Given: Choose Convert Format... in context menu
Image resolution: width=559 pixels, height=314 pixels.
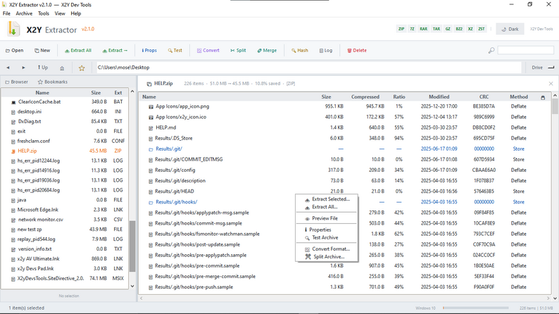Looking at the screenshot, I should click(x=327, y=249).
